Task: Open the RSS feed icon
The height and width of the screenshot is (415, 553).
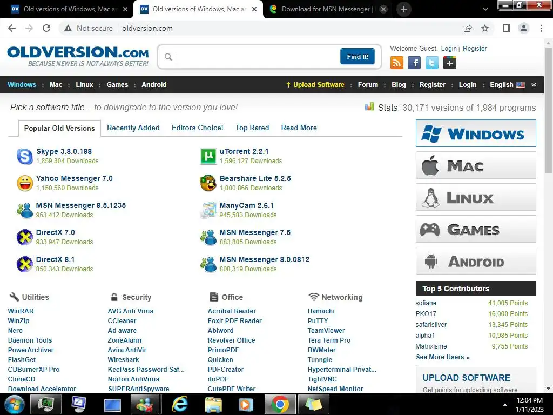Action: (397, 63)
